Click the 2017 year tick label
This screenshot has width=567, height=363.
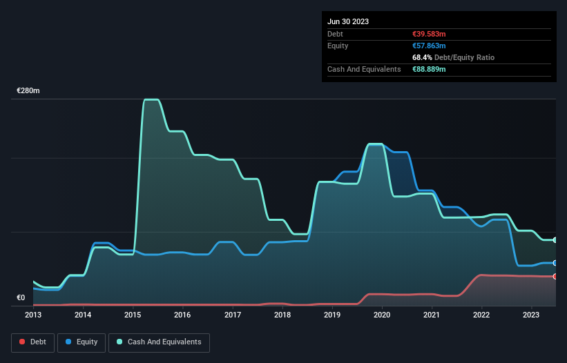pos(233,315)
